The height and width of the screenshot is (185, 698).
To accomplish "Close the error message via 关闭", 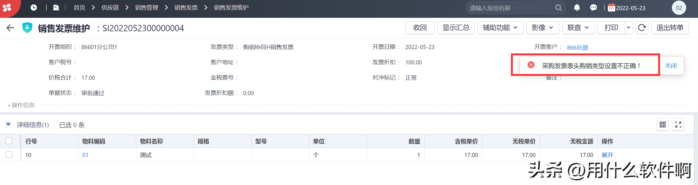I will point(671,66).
